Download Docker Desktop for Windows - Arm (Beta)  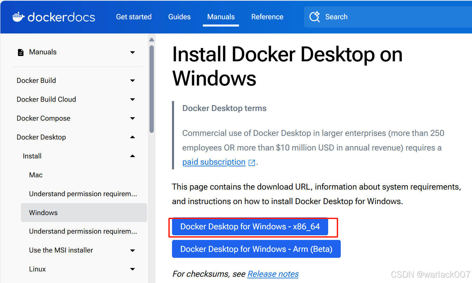(256, 249)
